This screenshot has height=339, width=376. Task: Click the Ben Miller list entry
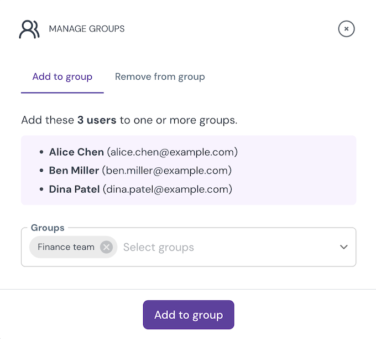coord(140,171)
